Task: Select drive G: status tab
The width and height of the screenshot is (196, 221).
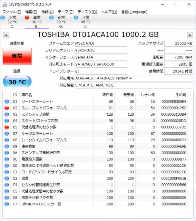Action: pyautogui.click(x=61, y=22)
